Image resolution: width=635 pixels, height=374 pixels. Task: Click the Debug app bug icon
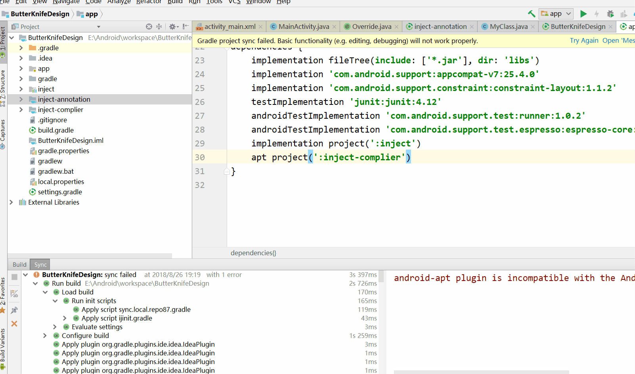[x=610, y=14]
